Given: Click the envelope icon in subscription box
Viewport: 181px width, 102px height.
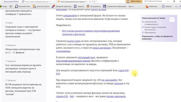Looking at the screenshot, I should (172, 20).
